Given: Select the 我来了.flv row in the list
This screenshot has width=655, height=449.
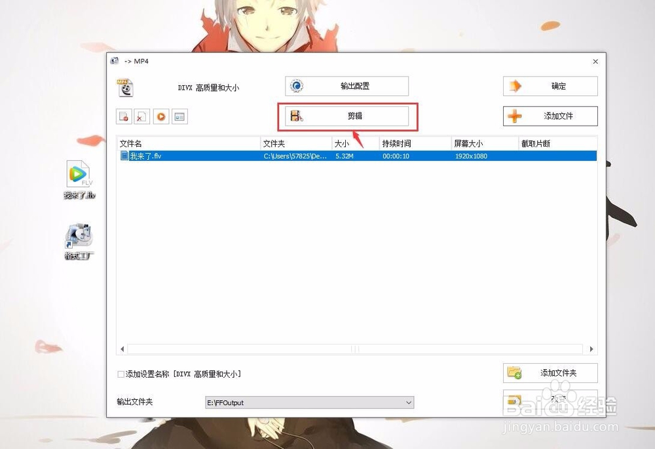Looking at the screenshot, I should pos(357,156).
